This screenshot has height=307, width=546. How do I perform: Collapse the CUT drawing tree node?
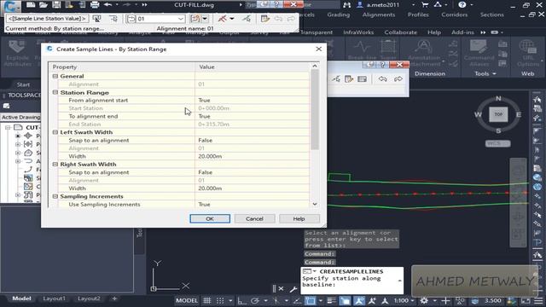coord(8,127)
